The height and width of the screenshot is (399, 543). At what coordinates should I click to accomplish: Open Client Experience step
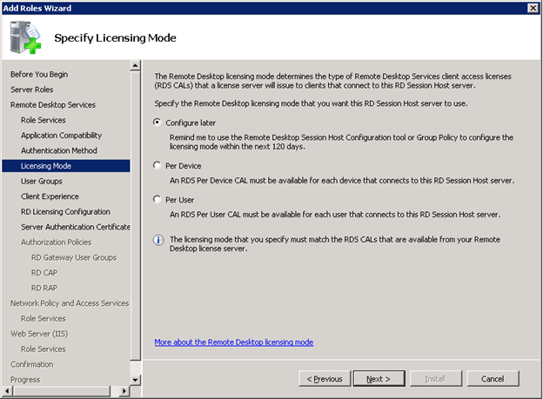50,196
